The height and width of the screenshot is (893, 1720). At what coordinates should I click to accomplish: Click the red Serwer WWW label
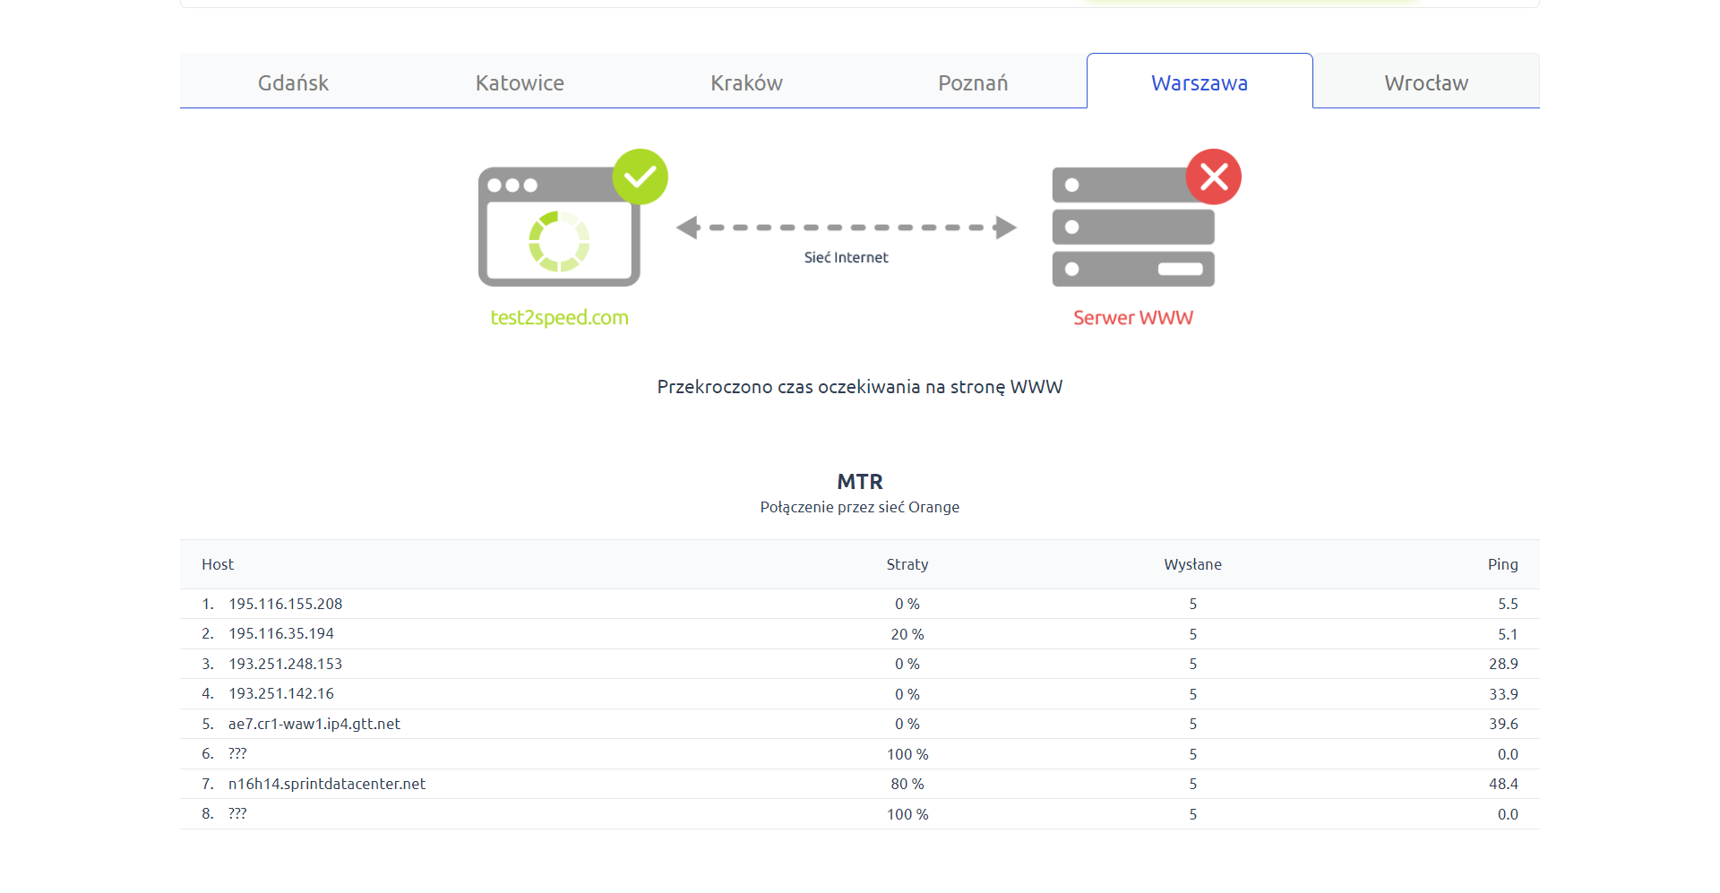coord(1132,318)
